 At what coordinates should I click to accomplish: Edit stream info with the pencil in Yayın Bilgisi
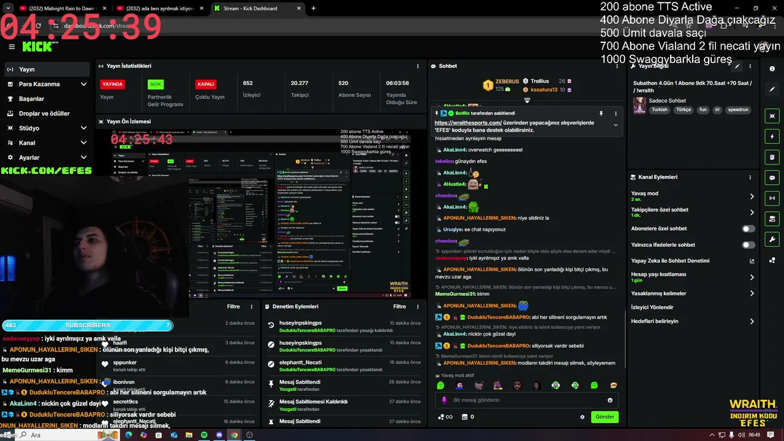[737, 66]
